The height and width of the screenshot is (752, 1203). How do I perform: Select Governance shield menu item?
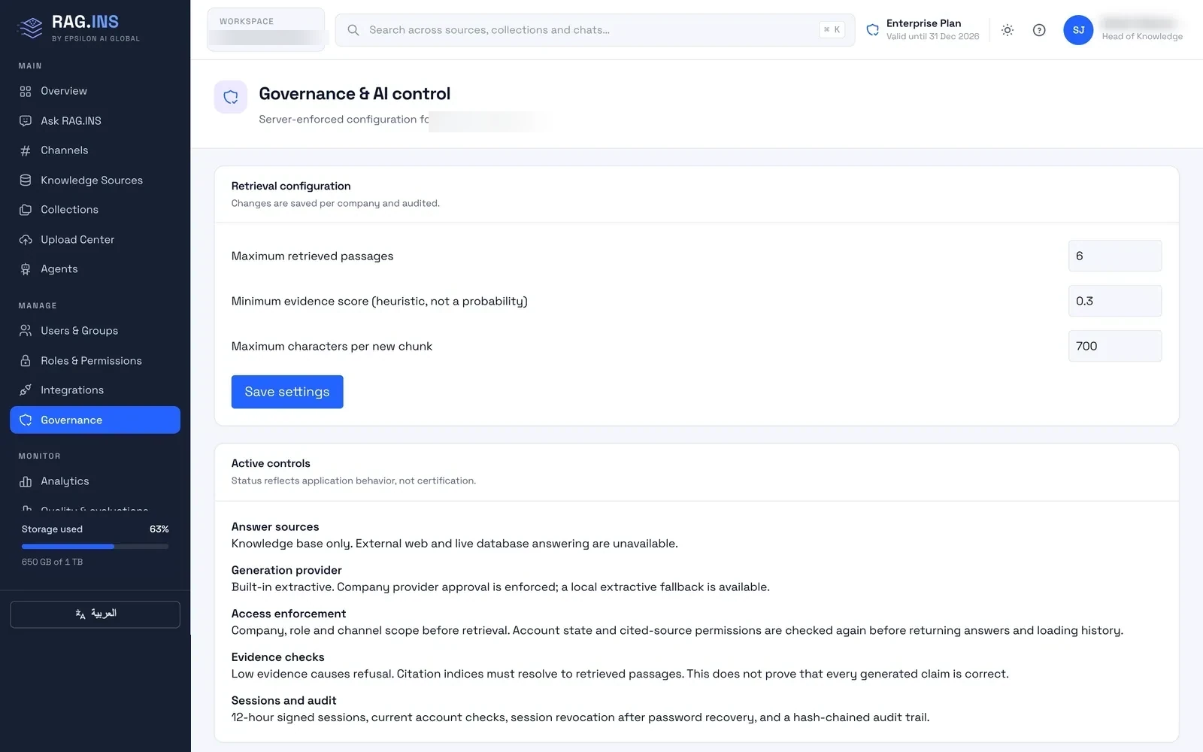coord(95,420)
